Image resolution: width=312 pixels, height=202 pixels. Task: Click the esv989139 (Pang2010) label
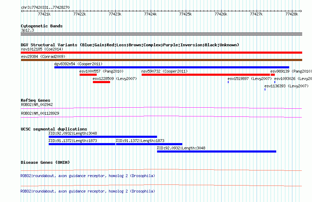[x=291, y=71]
